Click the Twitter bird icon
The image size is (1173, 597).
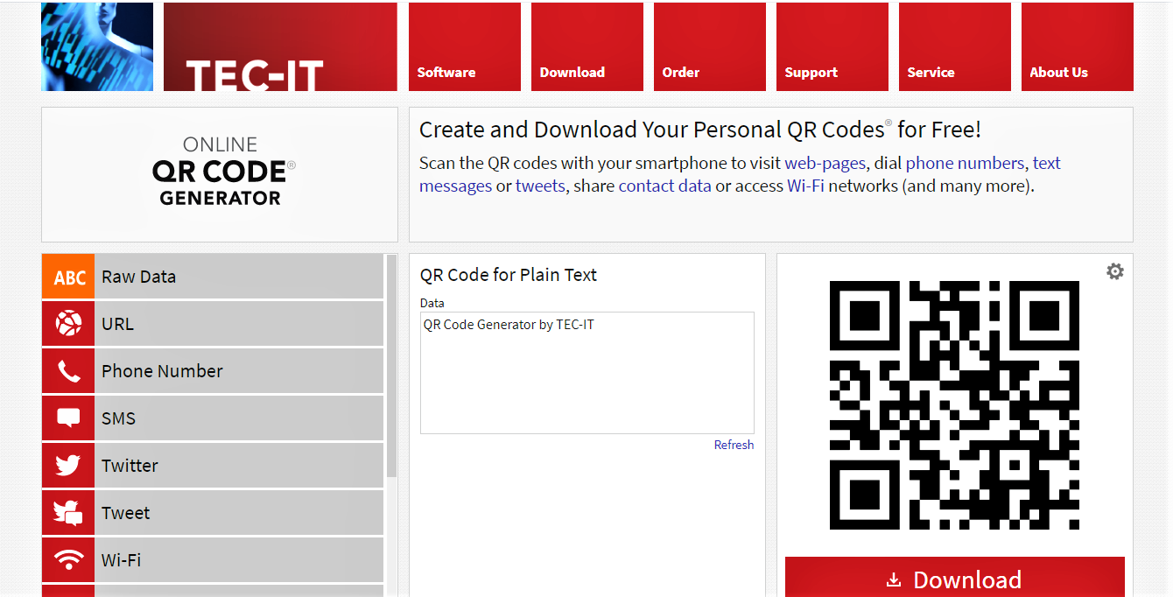pos(68,466)
